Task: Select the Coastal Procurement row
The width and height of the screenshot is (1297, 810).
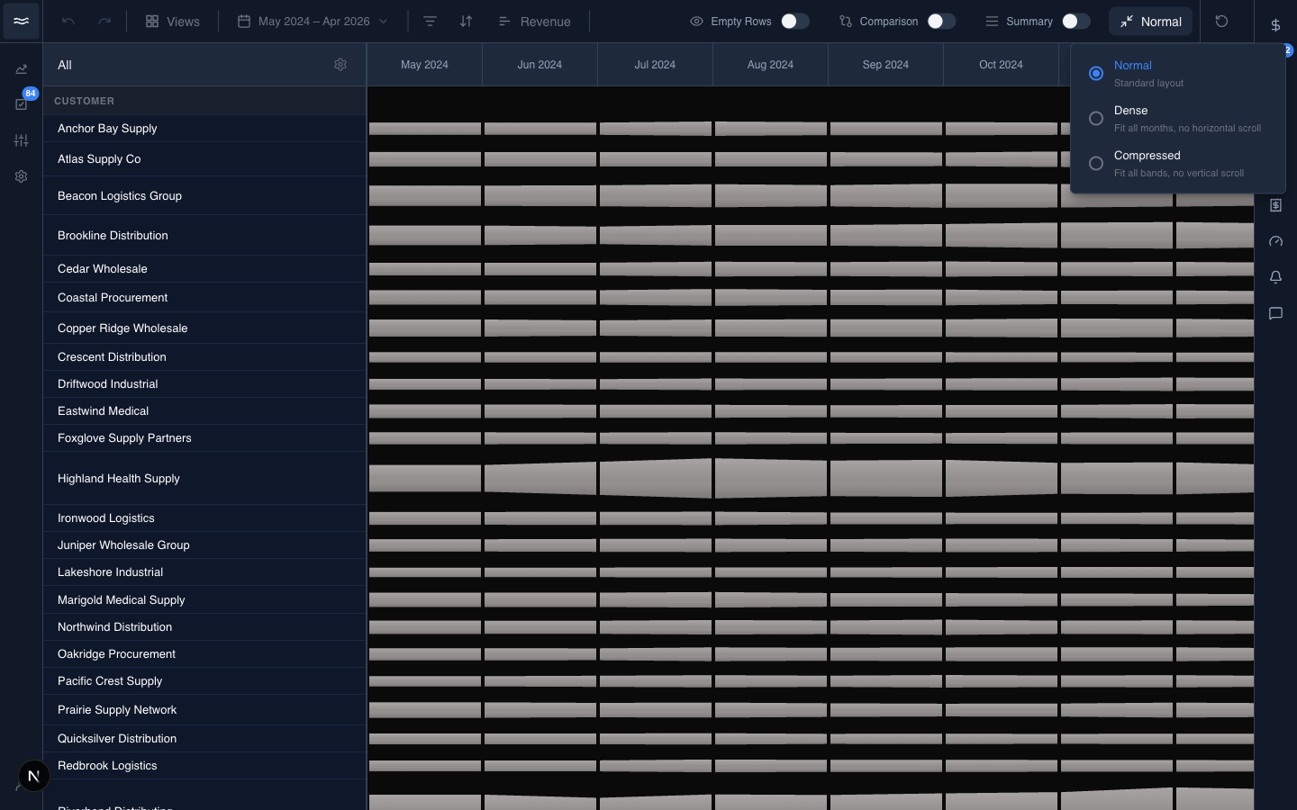Action: [x=204, y=298]
